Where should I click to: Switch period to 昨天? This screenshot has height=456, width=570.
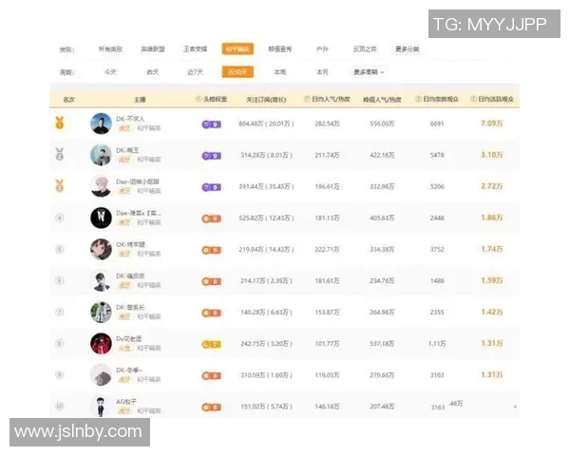click(x=153, y=72)
